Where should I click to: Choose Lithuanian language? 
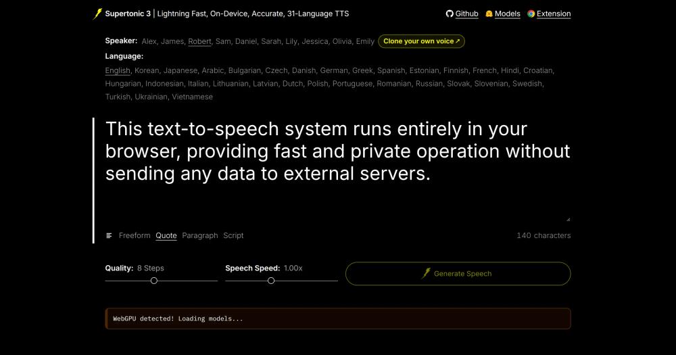tap(231, 84)
